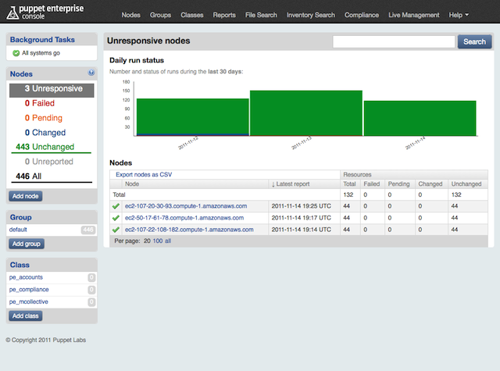Click the default group count badge
This screenshot has width=500, height=371.
pyautogui.click(x=87, y=230)
